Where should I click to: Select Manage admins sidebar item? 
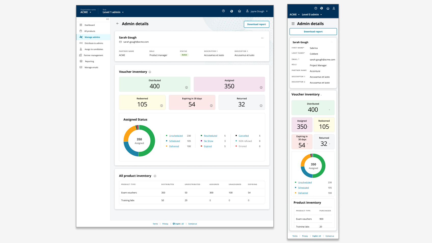(93, 37)
